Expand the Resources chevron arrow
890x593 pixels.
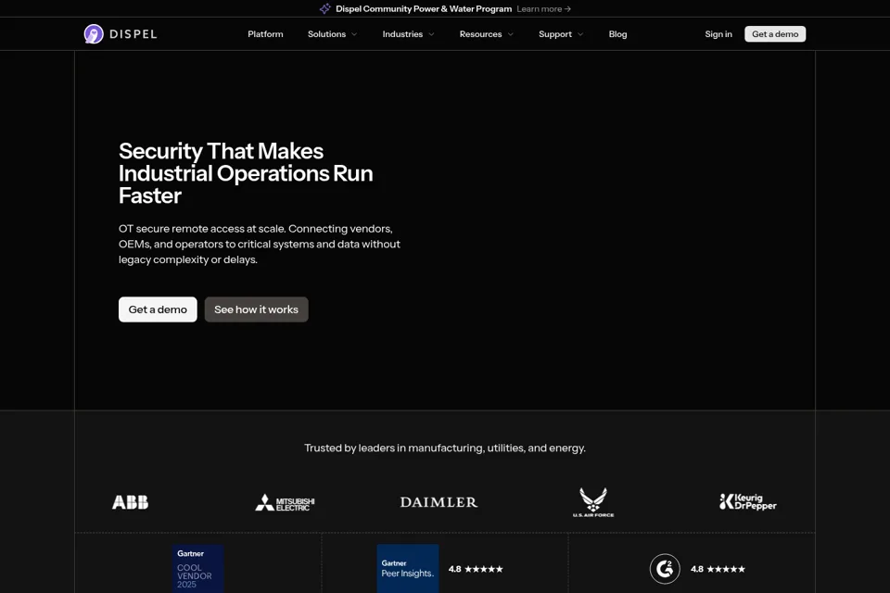click(510, 34)
